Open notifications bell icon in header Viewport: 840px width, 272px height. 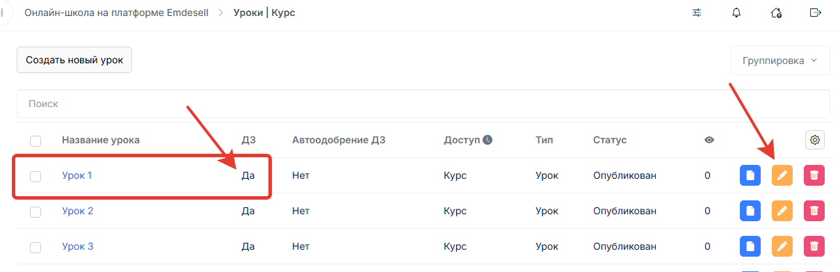pos(736,13)
